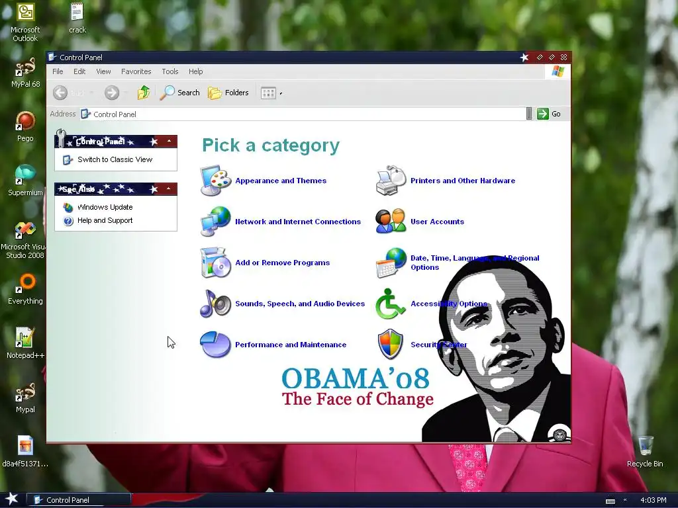Open the address bar dropdown

pyautogui.click(x=529, y=114)
